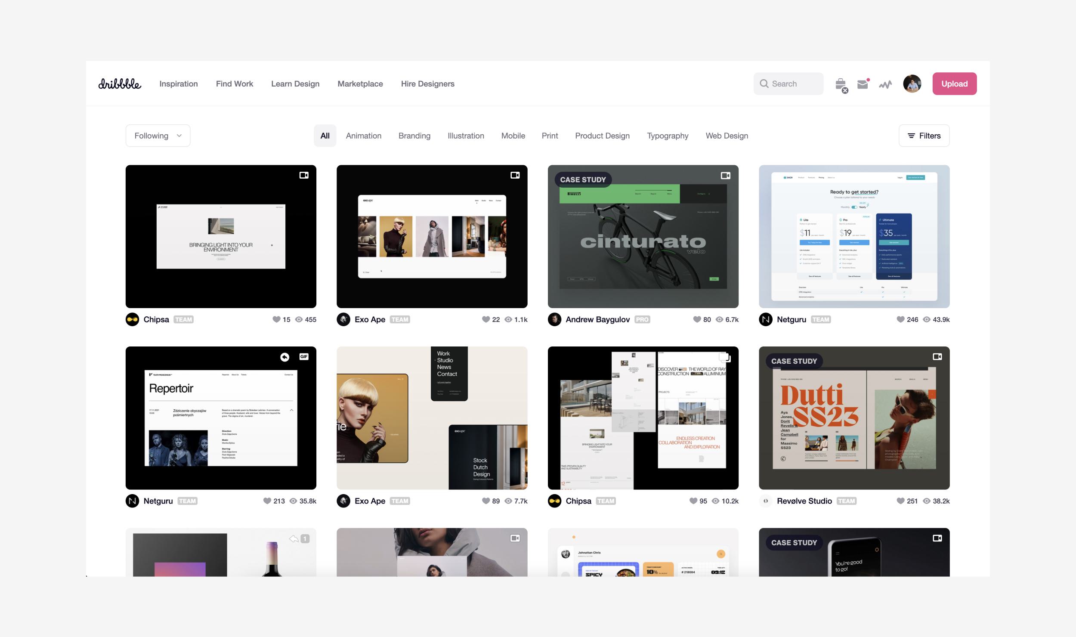
Task: Open the Filters button
Action: click(x=924, y=136)
